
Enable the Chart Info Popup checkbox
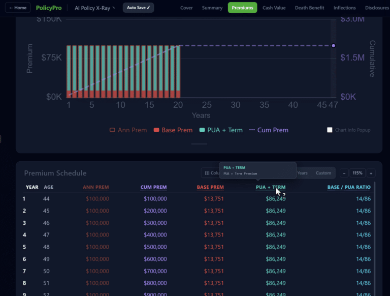[x=330, y=130]
